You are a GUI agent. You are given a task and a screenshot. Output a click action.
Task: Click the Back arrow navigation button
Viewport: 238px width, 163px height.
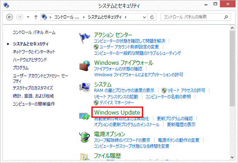point(10,17)
